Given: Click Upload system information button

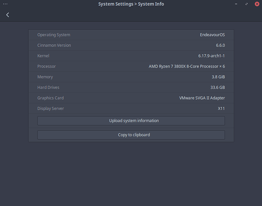Looking at the screenshot, I should pyautogui.click(x=131, y=121).
